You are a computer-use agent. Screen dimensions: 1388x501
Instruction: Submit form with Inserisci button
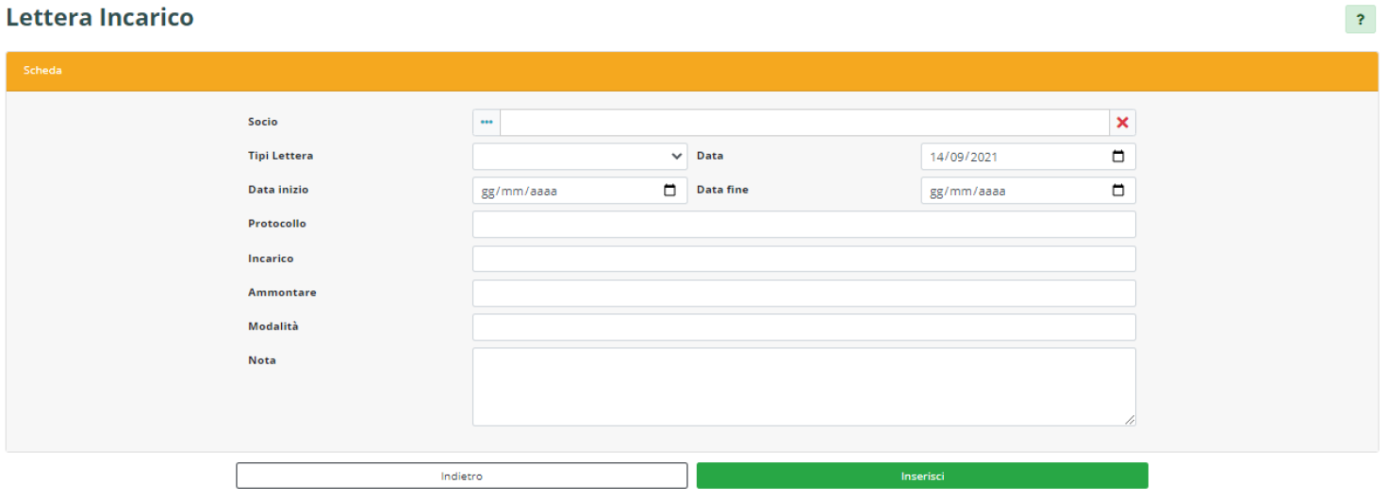point(921,476)
